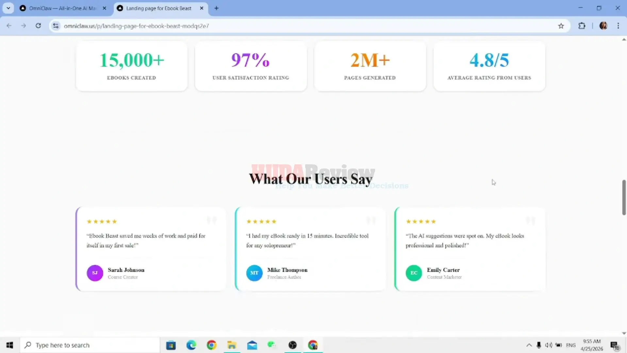This screenshot has width=627, height=353.
Task: Click the name Emily Carter
Action: [443, 270]
